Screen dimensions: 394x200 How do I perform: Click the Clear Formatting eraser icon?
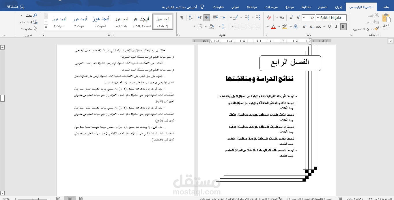pos(269,18)
